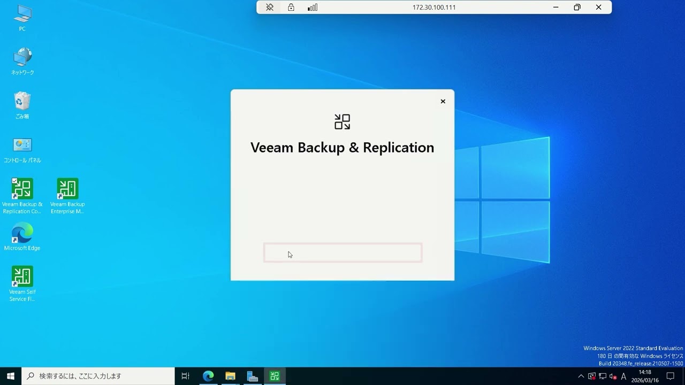
Task: Show hidden system tray icons
Action: pyautogui.click(x=581, y=376)
